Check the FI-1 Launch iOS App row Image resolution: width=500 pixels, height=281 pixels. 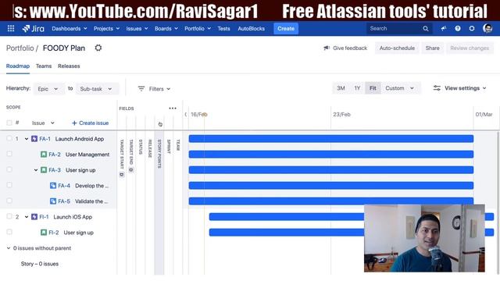tap(9, 216)
